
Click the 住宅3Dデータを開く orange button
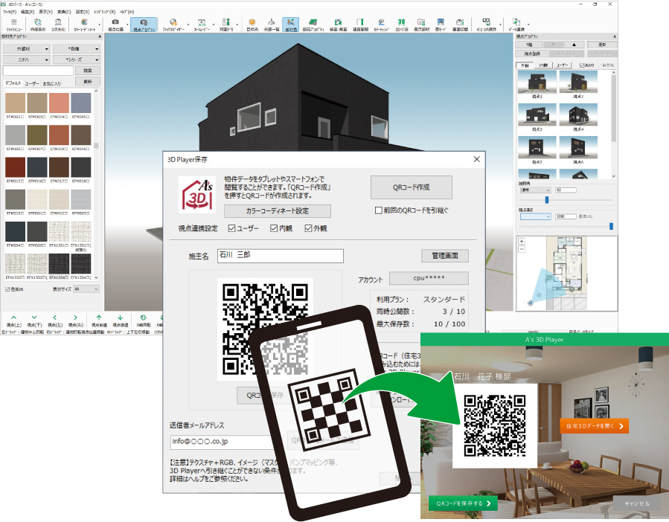click(x=595, y=425)
